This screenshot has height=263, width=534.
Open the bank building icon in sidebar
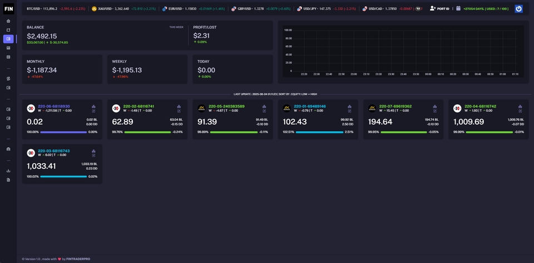[8, 149]
